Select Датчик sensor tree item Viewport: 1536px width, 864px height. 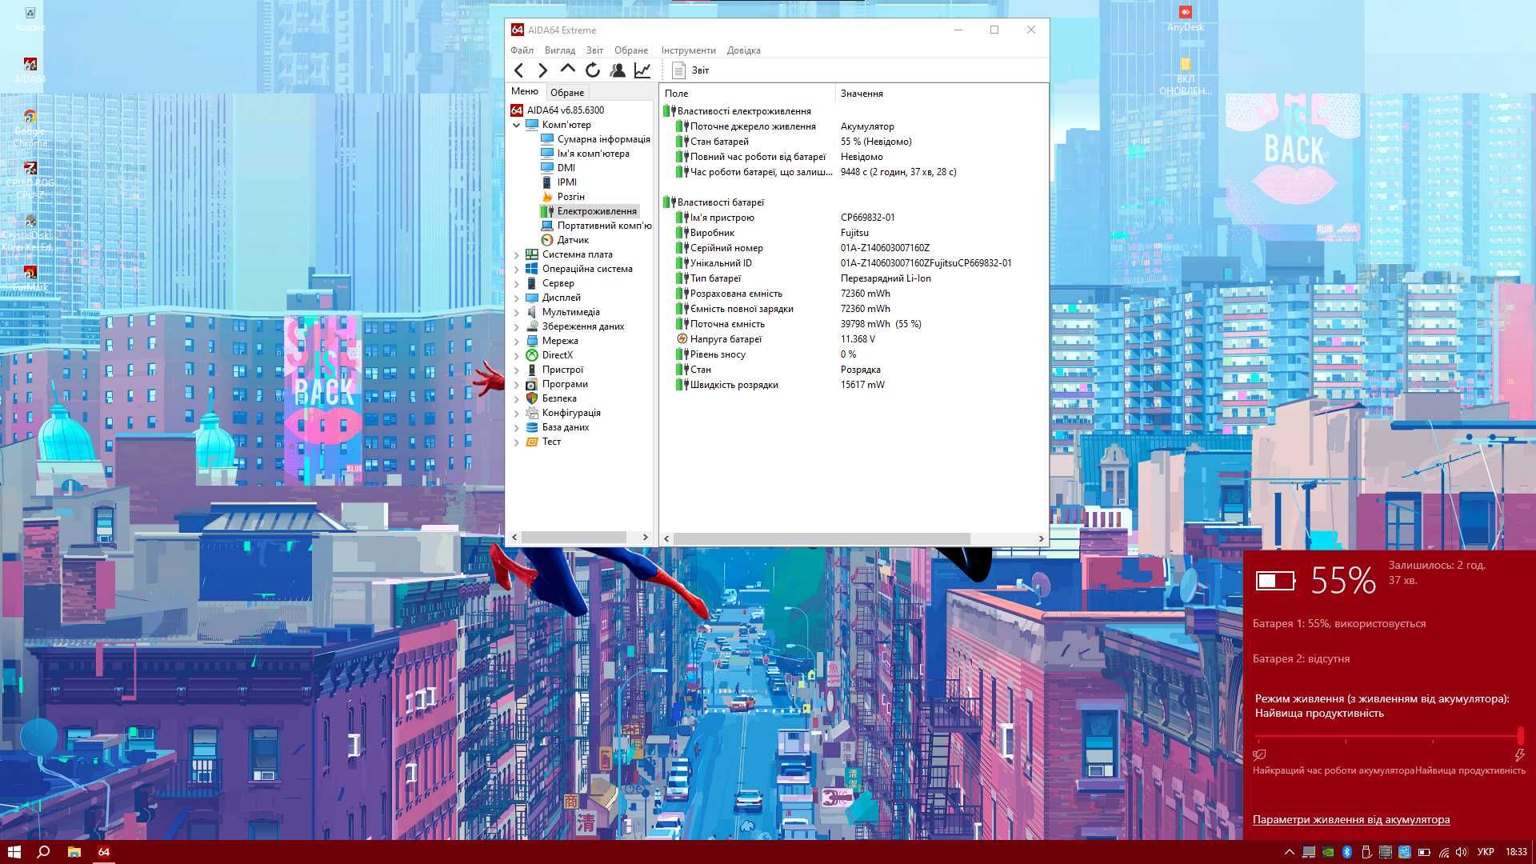(x=565, y=240)
